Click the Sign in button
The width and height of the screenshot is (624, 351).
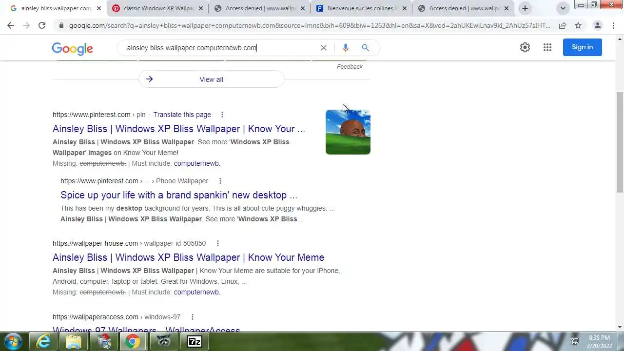pos(582,47)
